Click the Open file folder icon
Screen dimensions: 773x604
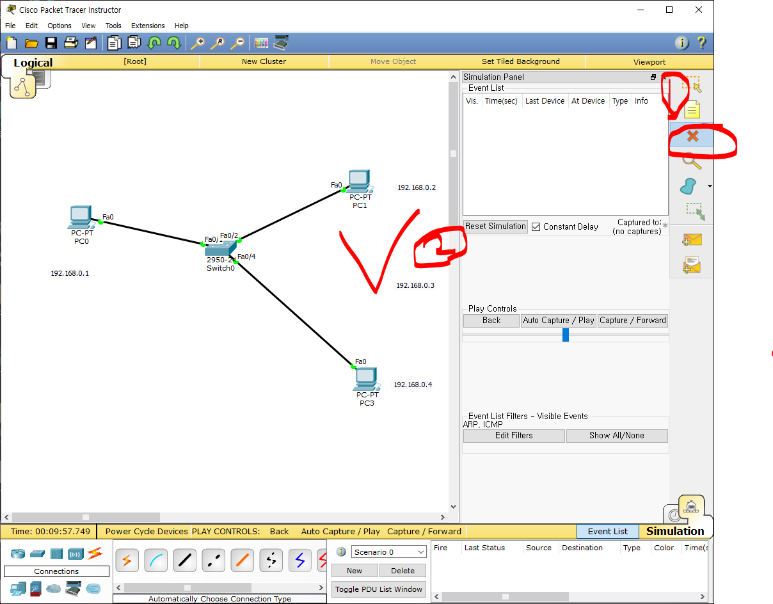coord(31,43)
